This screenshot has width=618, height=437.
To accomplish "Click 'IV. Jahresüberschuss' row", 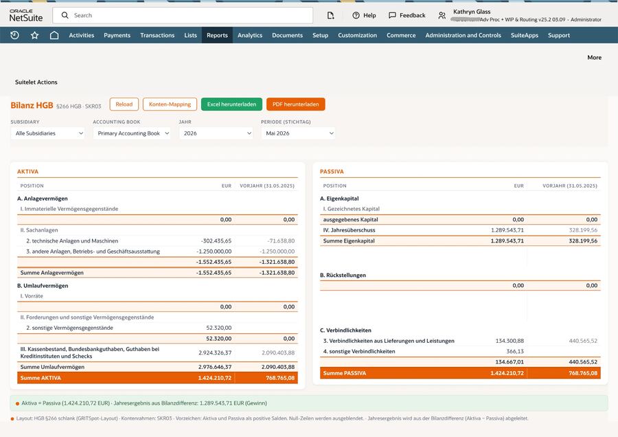I will click(x=460, y=230).
